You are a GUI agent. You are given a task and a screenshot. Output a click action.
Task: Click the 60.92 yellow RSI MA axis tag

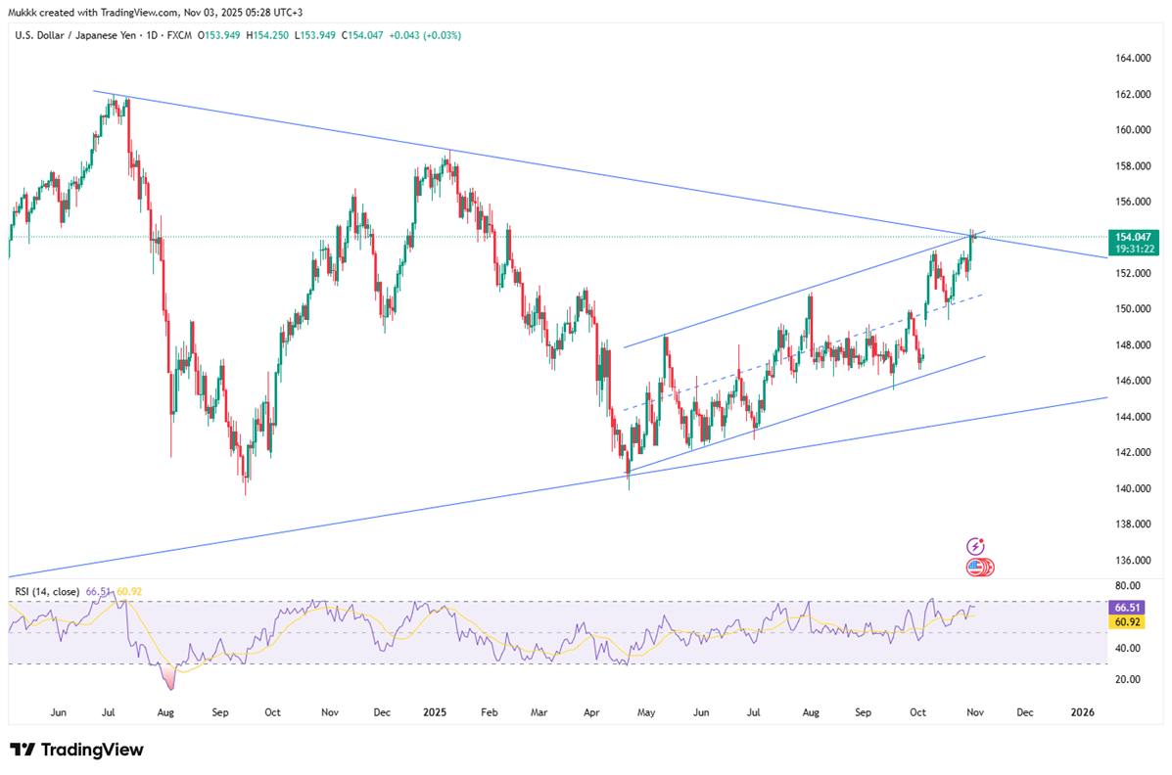pos(1134,622)
